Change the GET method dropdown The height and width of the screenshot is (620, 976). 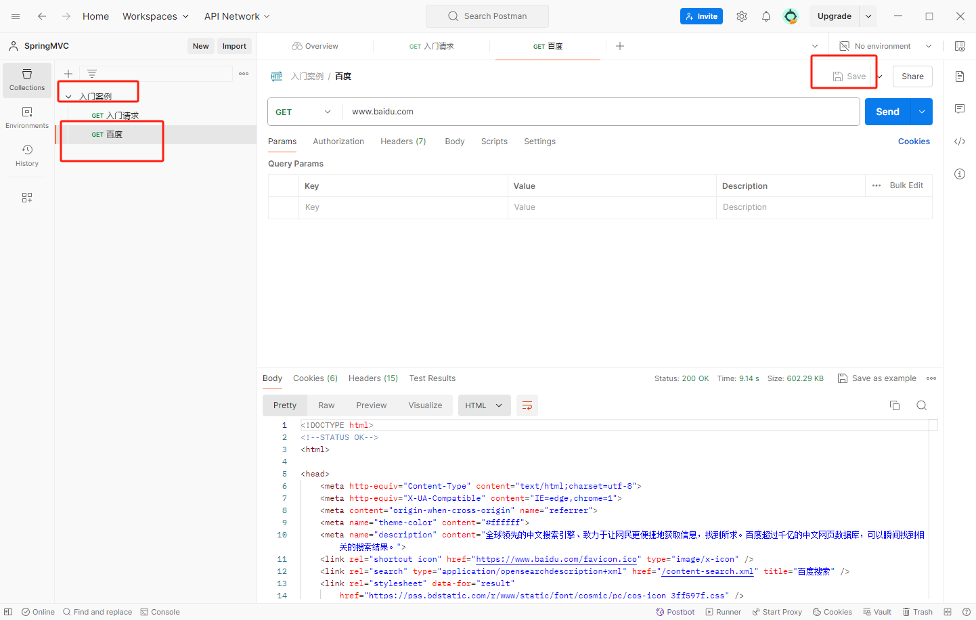(303, 112)
